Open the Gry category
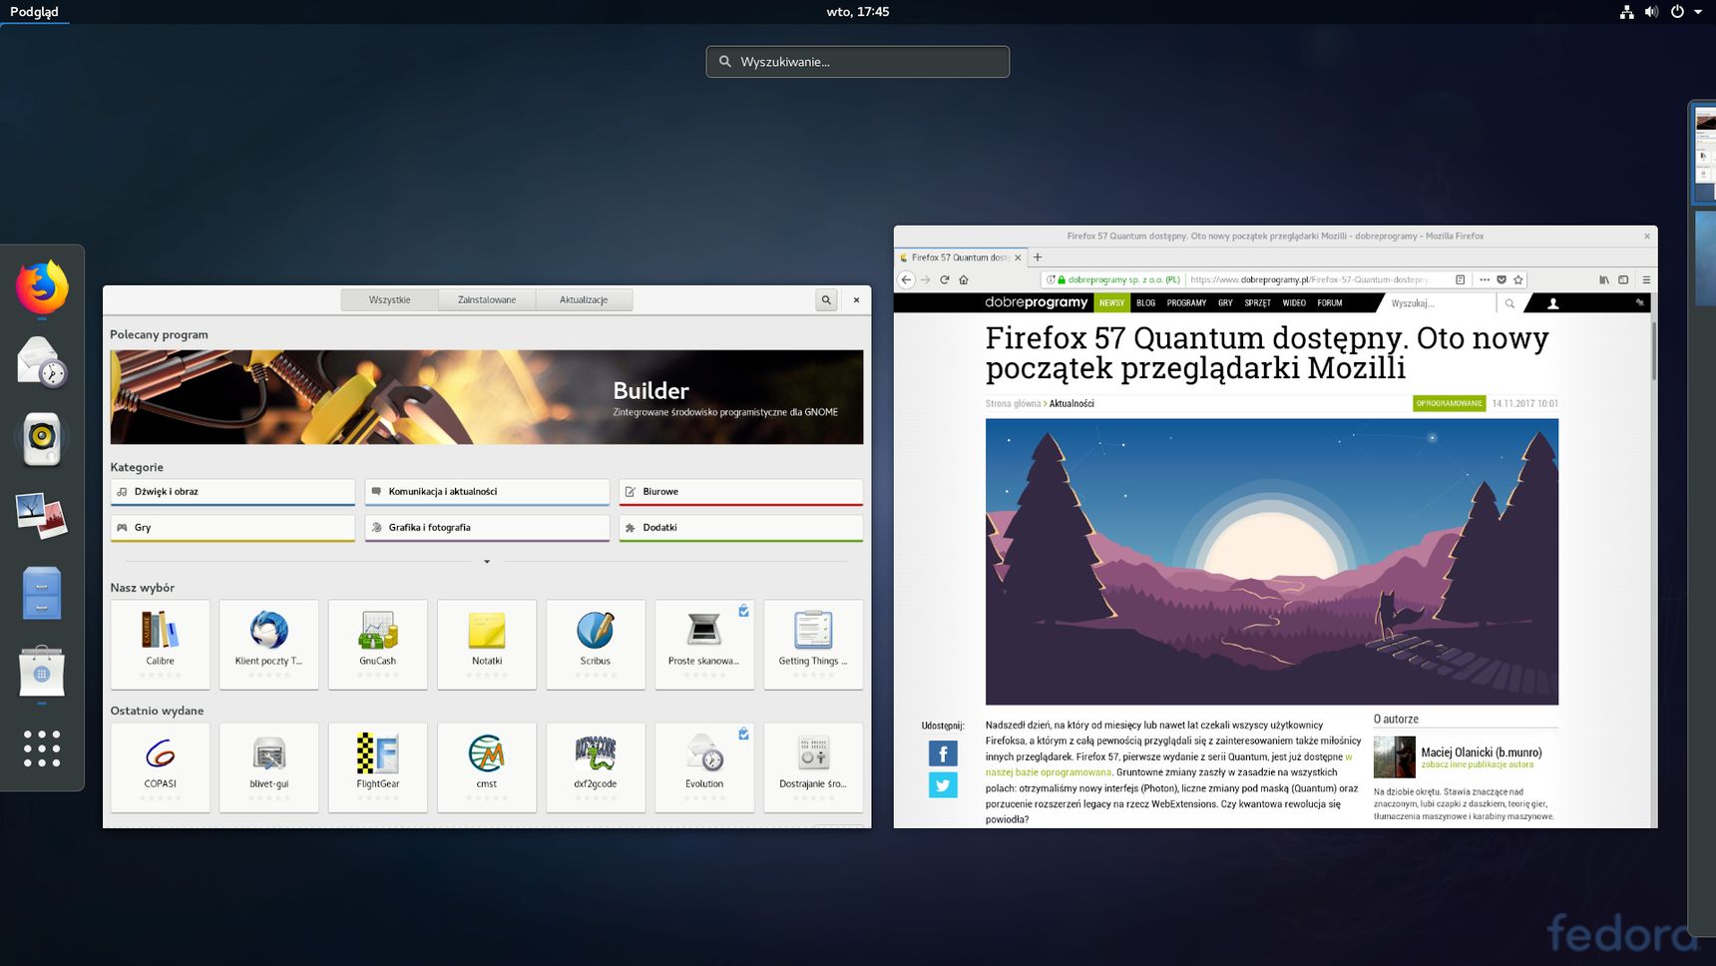1716x966 pixels. click(x=232, y=528)
